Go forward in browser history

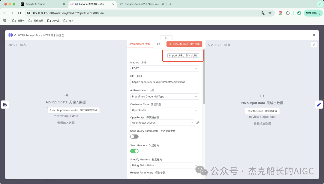(12, 13)
